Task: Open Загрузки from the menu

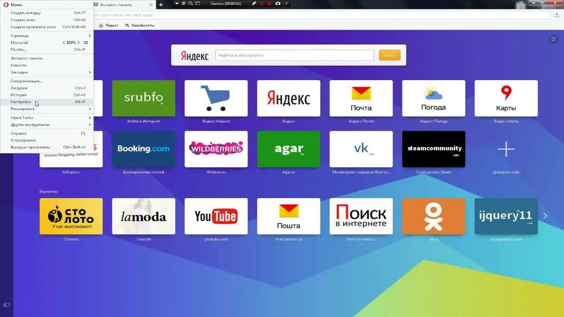Action: [x=47, y=88]
